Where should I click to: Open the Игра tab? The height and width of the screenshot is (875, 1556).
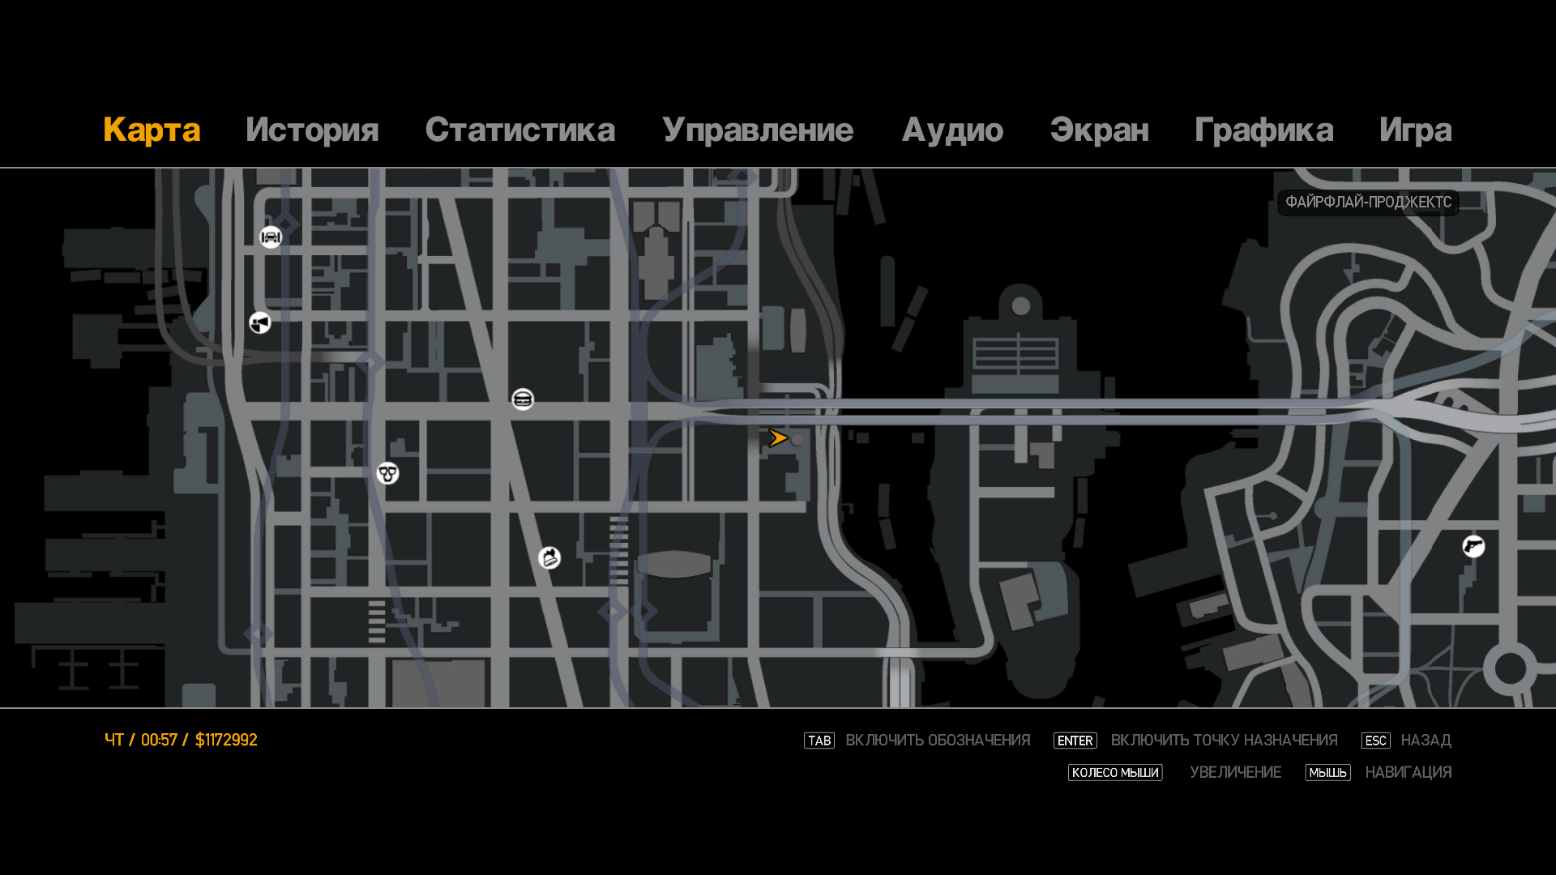(x=1415, y=130)
